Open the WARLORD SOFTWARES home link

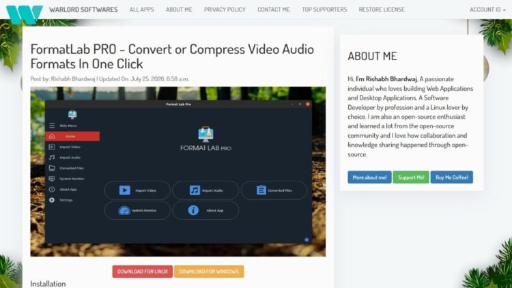click(83, 10)
